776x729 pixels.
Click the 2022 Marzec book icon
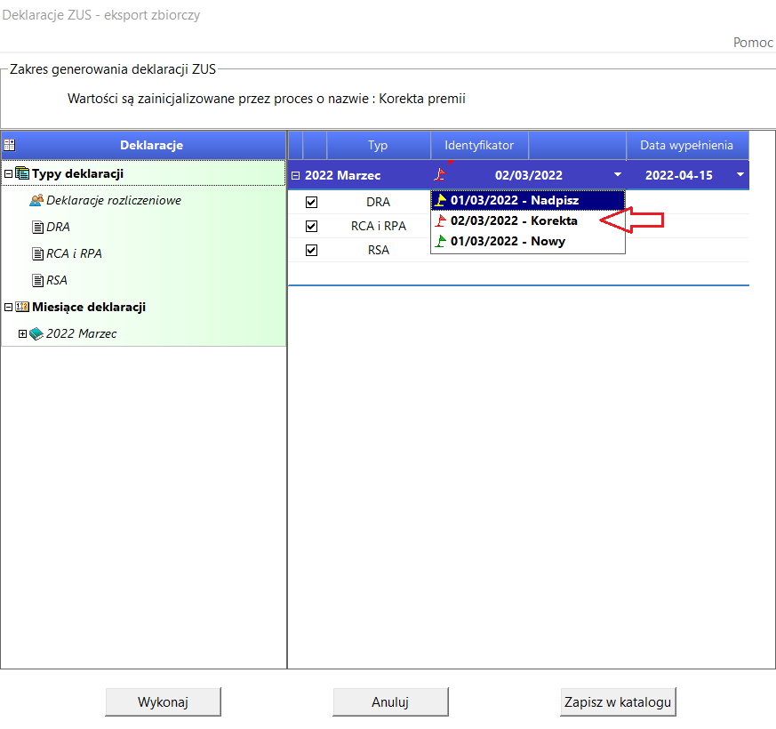tap(36, 333)
